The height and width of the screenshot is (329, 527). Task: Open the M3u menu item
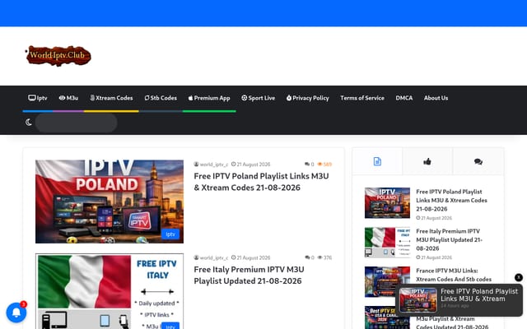click(68, 98)
